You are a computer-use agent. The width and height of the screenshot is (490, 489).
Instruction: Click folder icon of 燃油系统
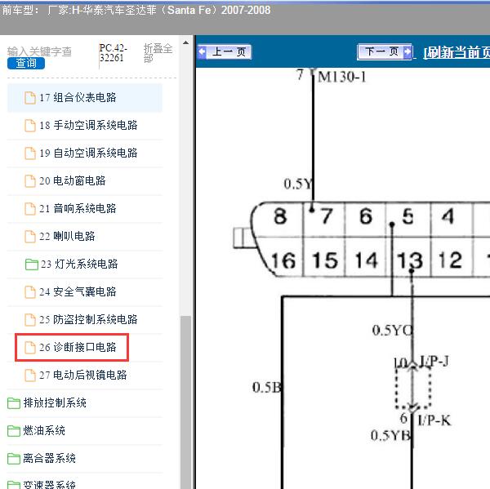pos(14,431)
